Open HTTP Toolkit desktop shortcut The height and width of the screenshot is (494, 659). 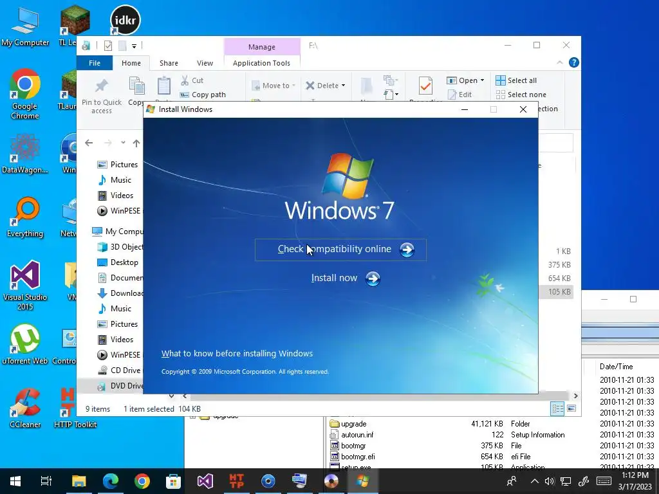[x=75, y=408]
